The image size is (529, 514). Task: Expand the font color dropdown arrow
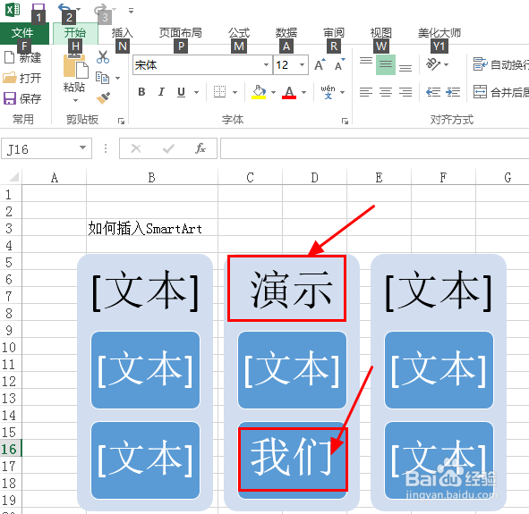pos(303,92)
